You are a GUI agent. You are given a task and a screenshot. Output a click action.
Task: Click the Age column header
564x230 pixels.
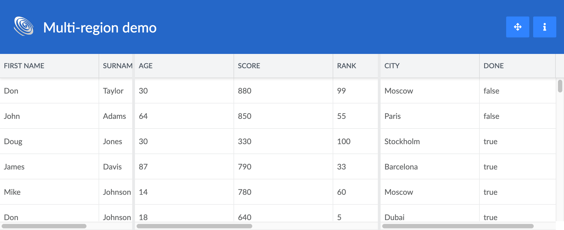click(x=146, y=66)
